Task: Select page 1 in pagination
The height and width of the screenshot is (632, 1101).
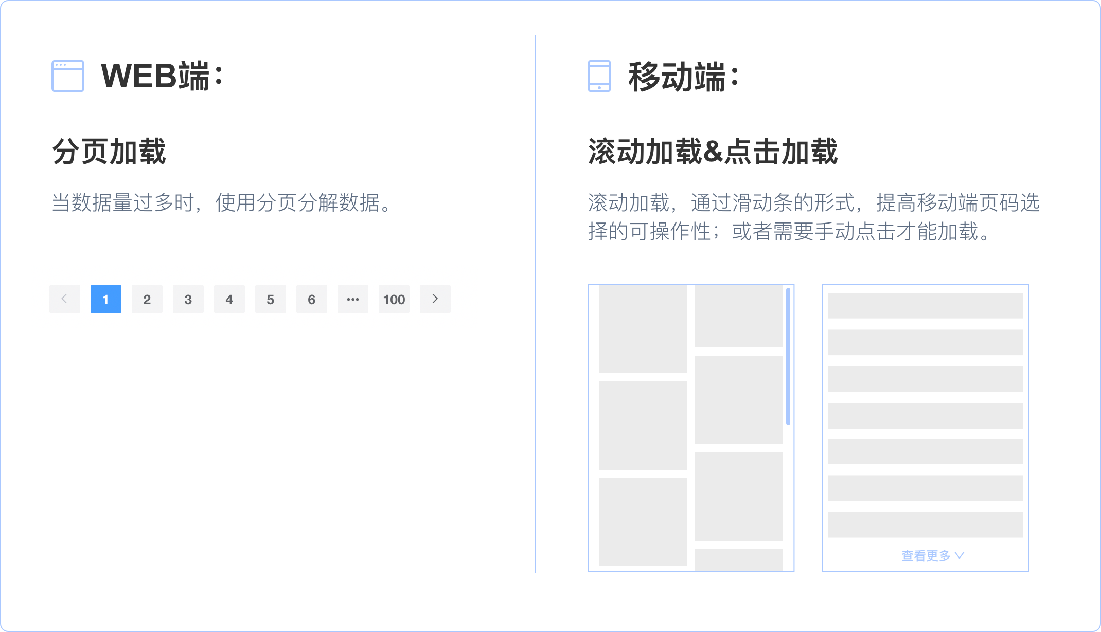Action: coord(106,299)
